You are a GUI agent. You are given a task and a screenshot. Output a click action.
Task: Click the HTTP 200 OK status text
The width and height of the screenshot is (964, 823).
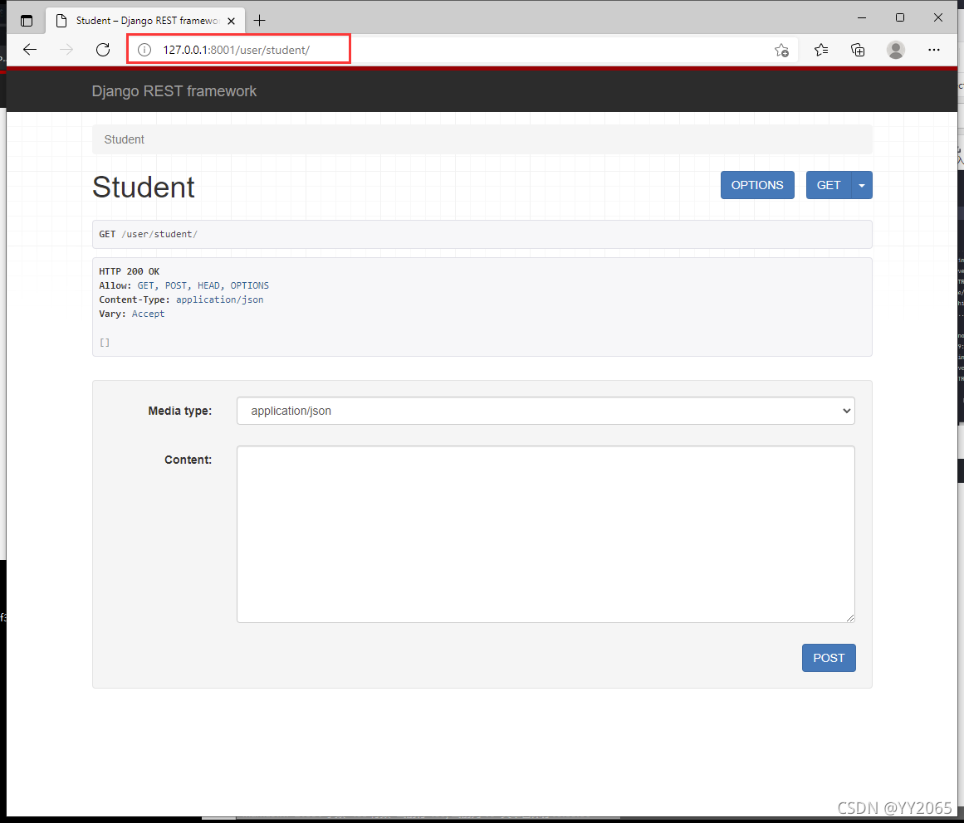[129, 271]
